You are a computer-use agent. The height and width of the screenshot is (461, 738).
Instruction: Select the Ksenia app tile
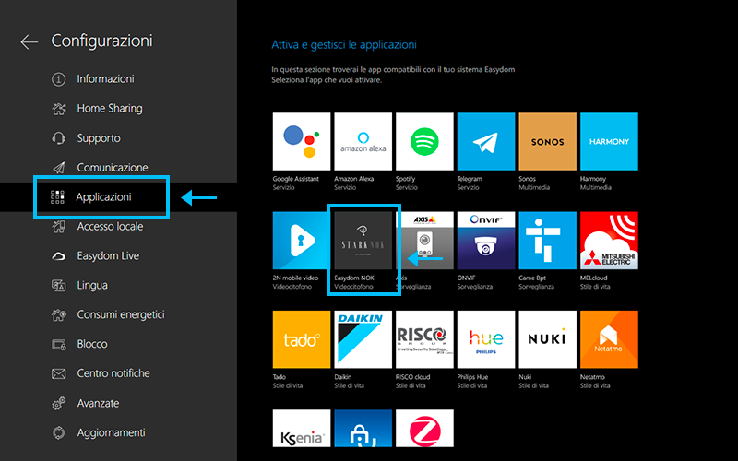coord(302,428)
